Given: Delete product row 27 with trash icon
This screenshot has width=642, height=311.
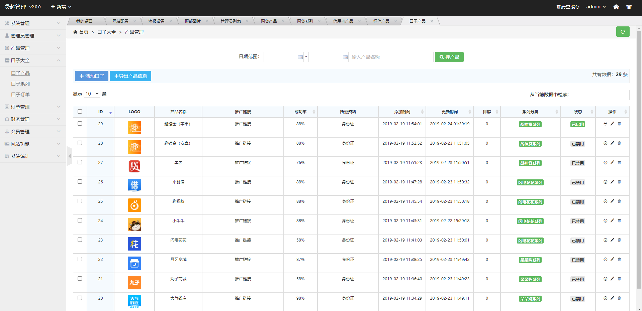Looking at the screenshot, I should [x=619, y=162].
